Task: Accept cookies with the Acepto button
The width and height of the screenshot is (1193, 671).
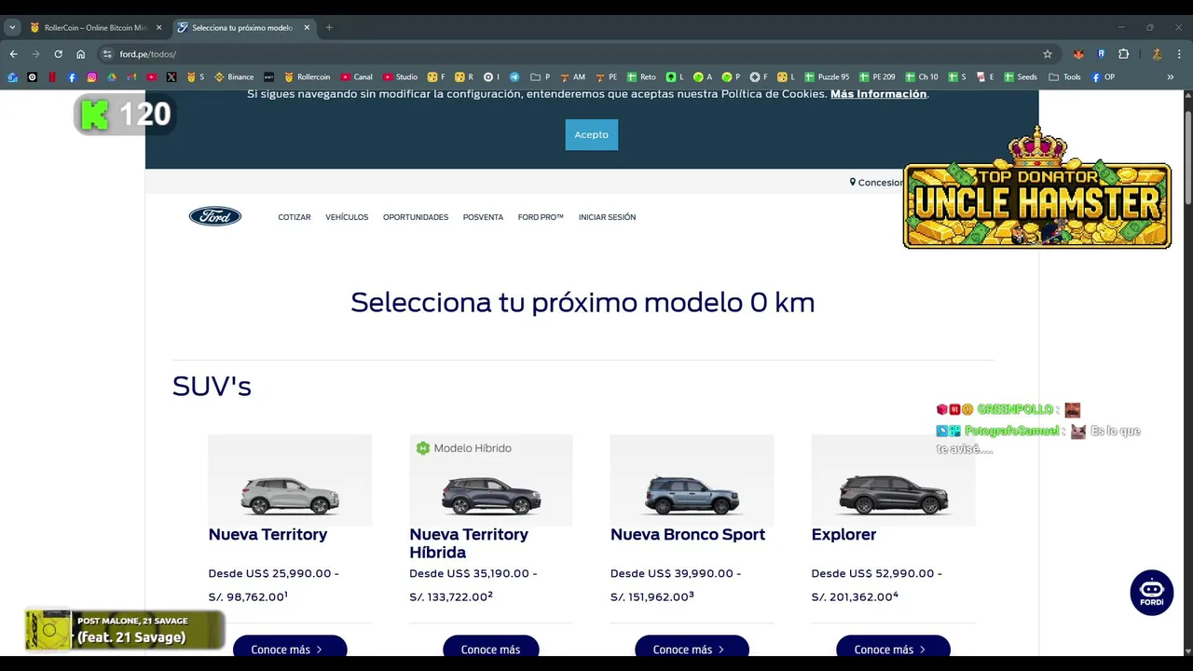Action: pos(591,134)
